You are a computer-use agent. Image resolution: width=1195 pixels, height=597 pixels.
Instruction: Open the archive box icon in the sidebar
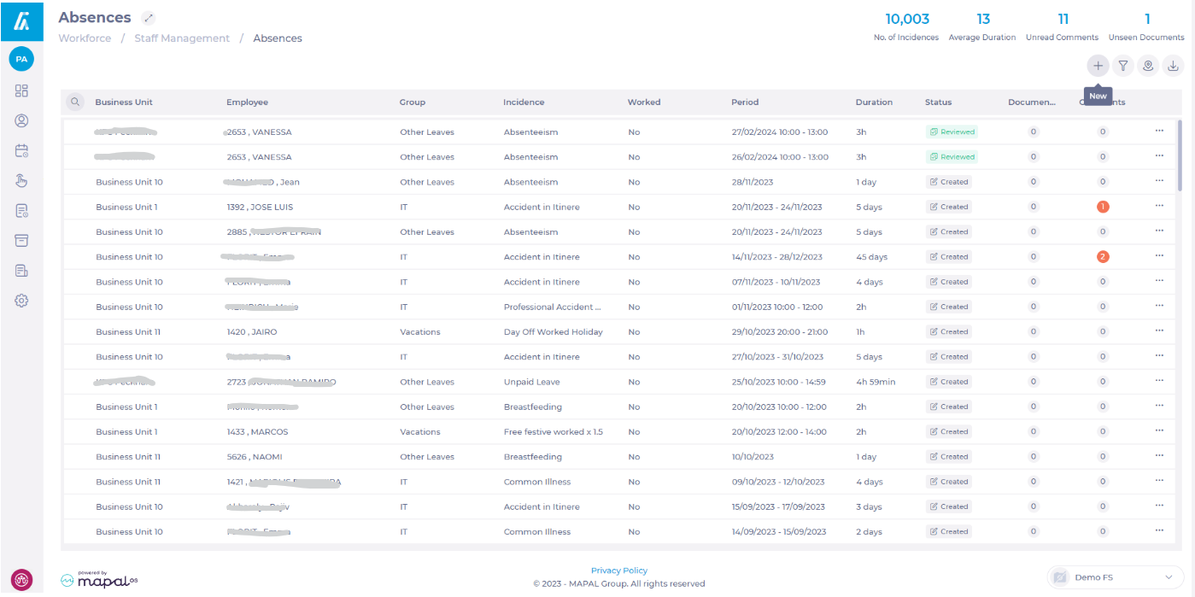coord(21,240)
